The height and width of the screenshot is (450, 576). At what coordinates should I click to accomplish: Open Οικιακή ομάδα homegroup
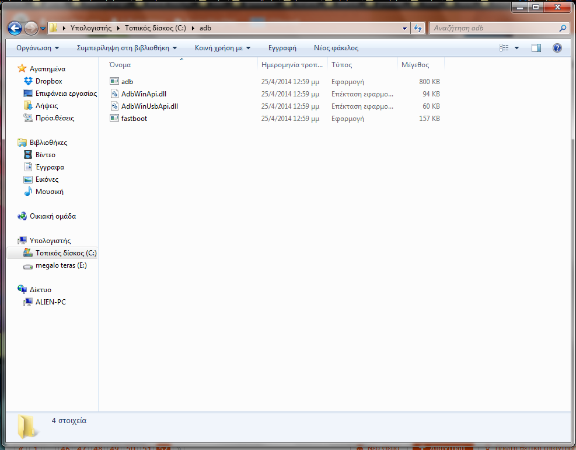point(53,216)
